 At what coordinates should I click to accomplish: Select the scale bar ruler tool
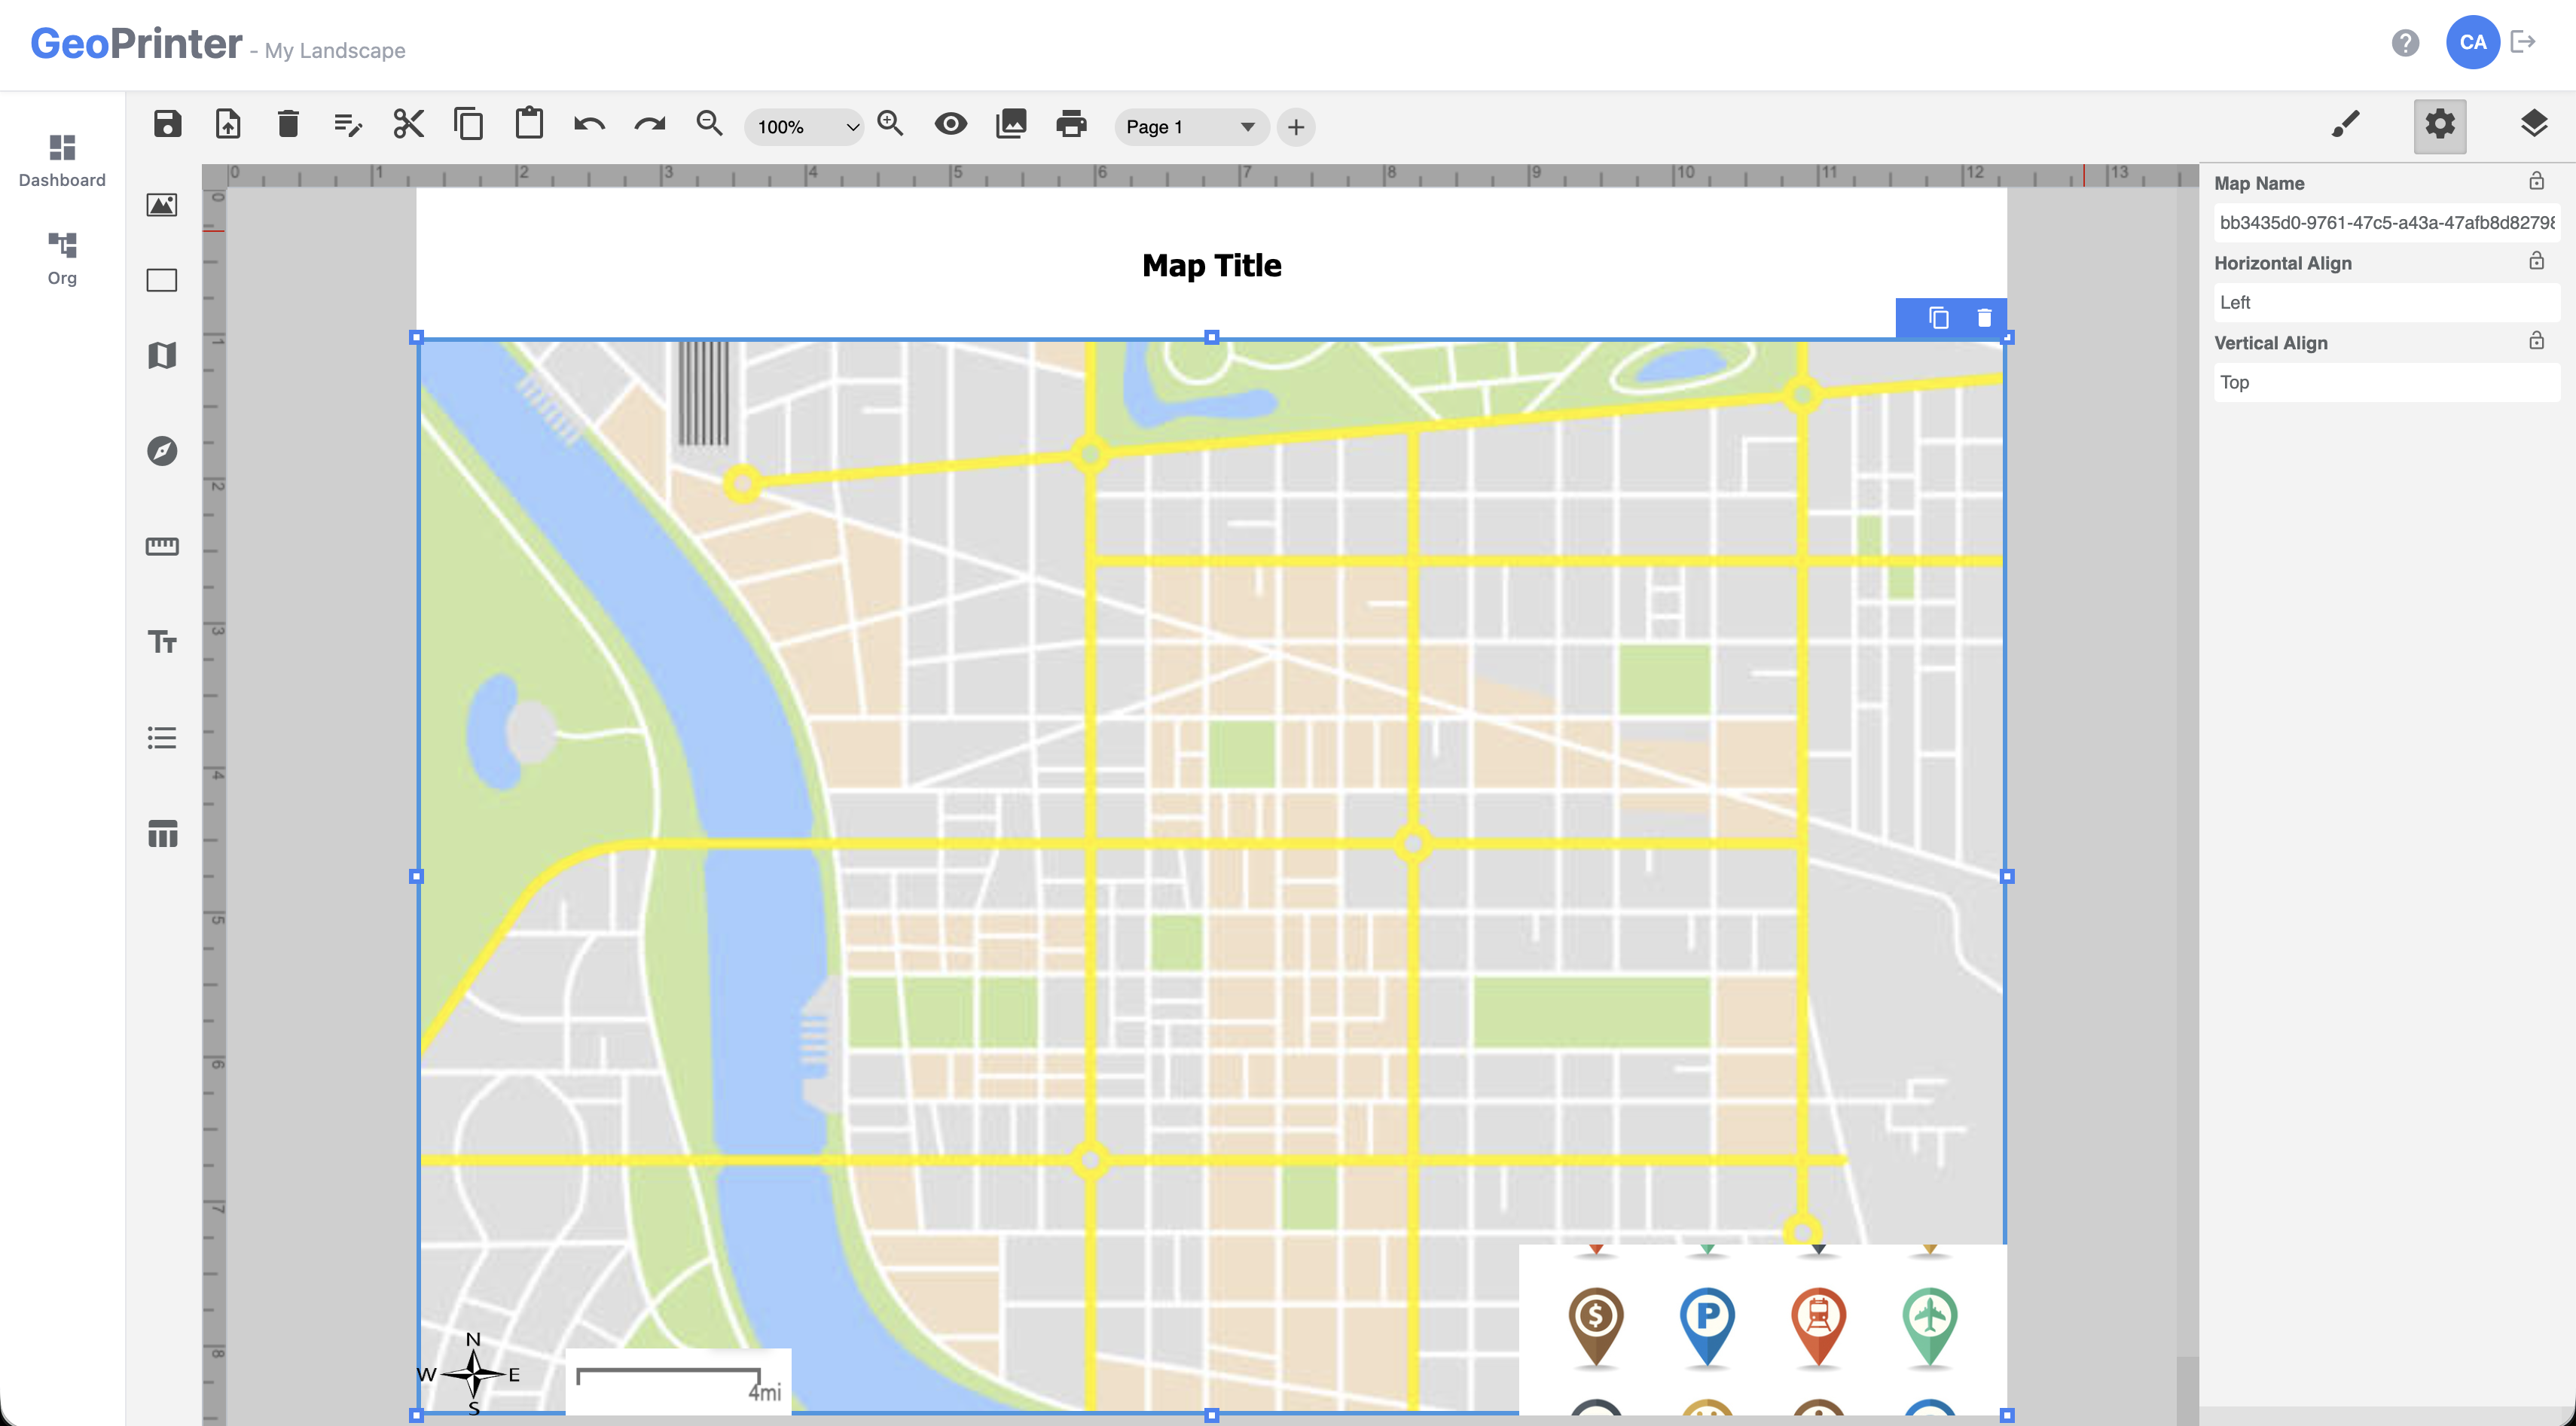pos(162,546)
